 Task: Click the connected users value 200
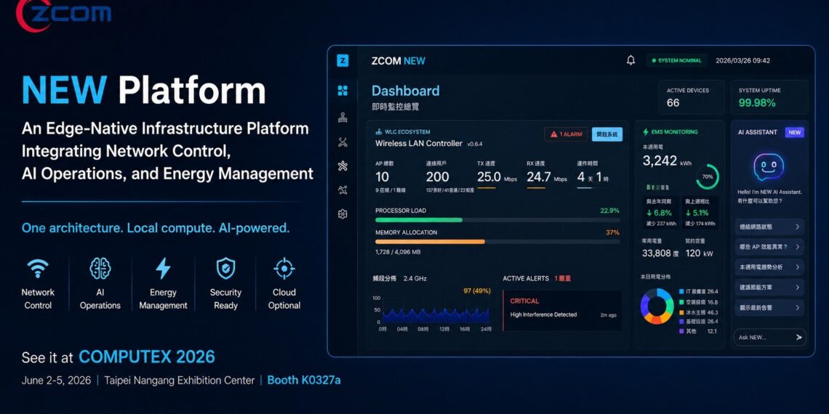point(437,177)
